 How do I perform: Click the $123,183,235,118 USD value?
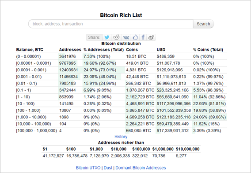174,117
